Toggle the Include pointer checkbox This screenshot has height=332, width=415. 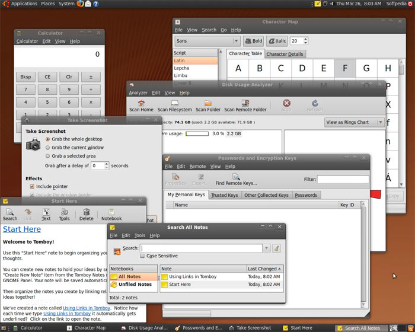[x=32, y=186]
